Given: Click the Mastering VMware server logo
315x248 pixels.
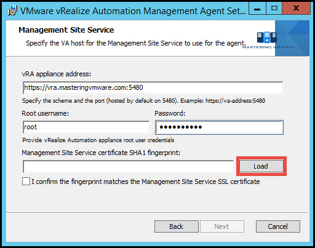Looking at the screenshot, I should (x=267, y=38).
